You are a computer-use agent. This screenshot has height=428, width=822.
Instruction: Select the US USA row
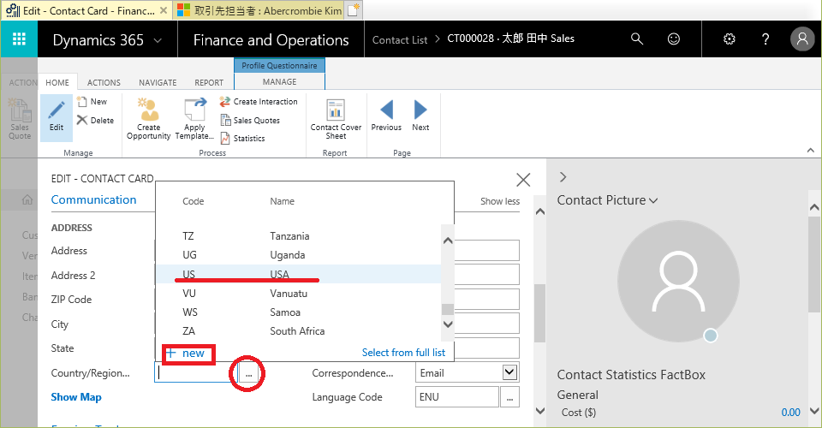coord(298,274)
